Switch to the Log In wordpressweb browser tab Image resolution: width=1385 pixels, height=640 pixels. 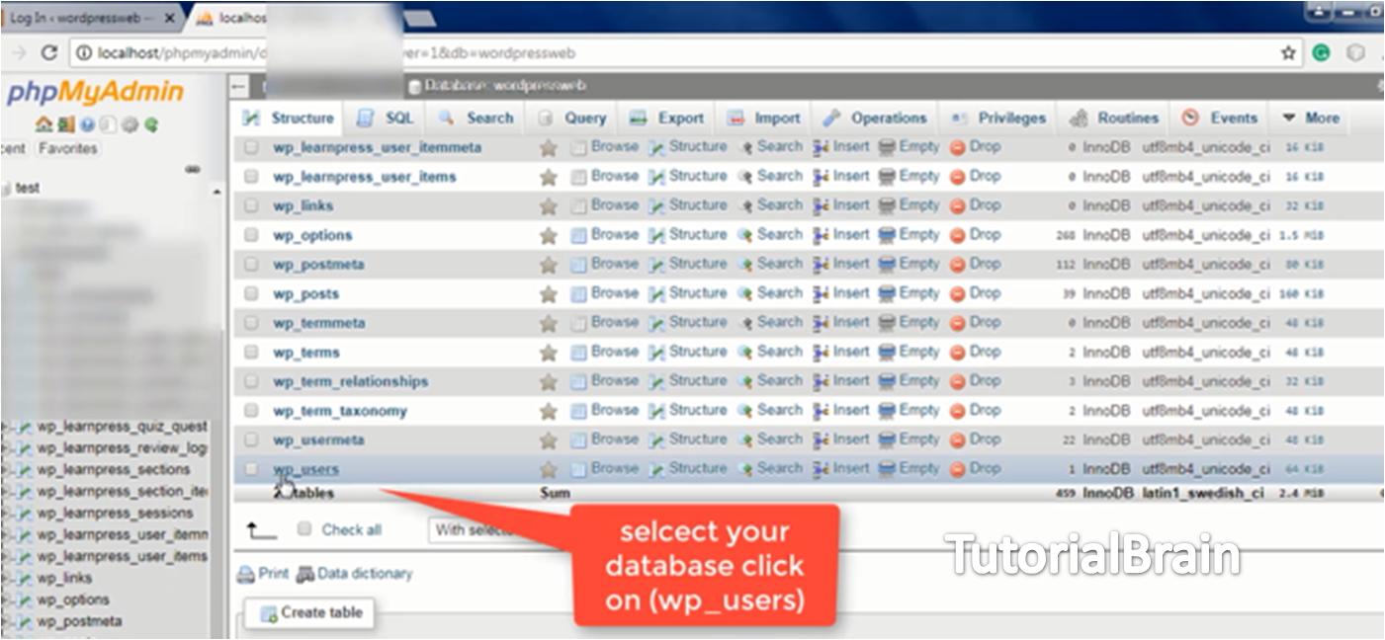pyautogui.click(x=89, y=18)
